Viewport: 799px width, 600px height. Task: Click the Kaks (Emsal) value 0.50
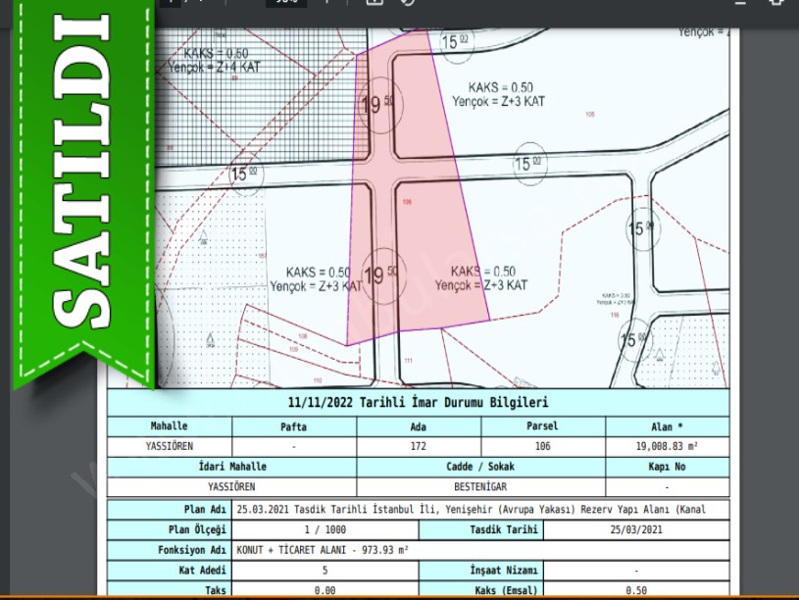point(636,590)
